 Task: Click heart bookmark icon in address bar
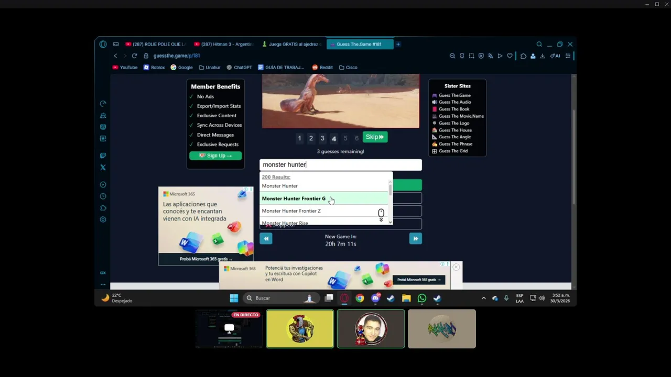(510, 56)
